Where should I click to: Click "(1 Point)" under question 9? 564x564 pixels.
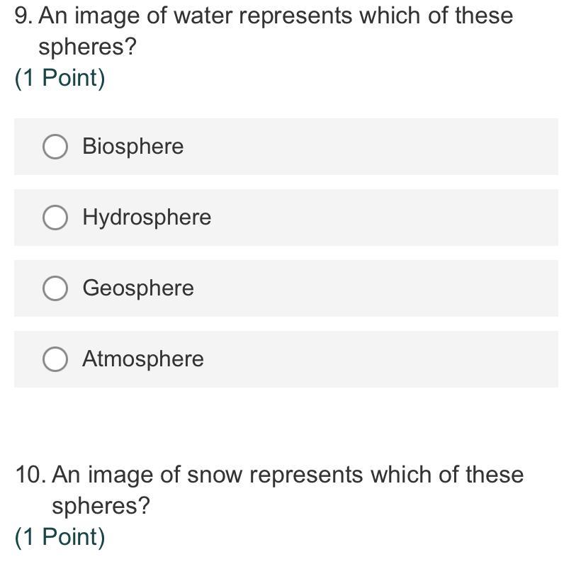pos(60,78)
